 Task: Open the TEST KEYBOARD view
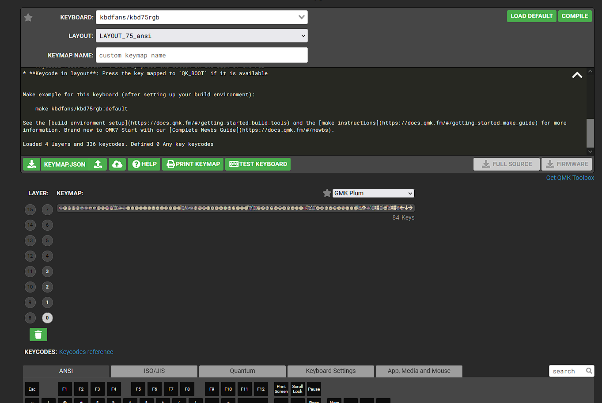(258, 164)
